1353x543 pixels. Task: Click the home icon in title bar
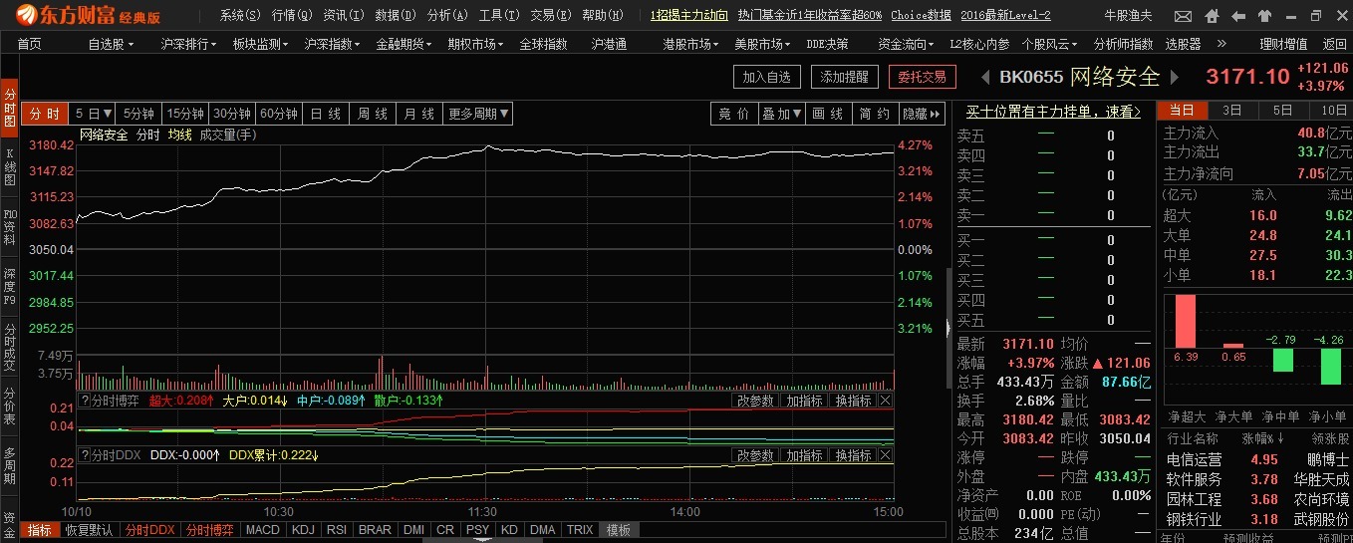pyautogui.click(x=1211, y=17)
